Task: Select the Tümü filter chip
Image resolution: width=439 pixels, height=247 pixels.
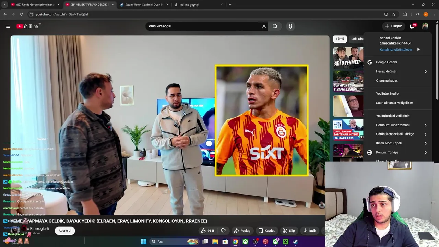Action: [340, 39]
